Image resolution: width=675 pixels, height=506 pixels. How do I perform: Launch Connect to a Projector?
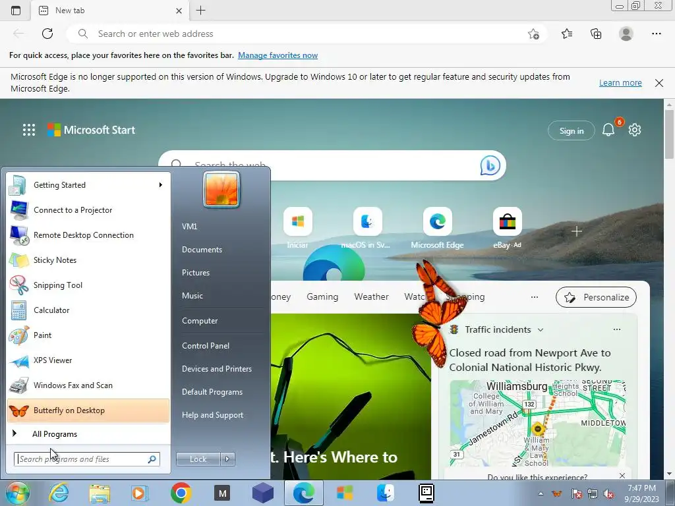click(x=88, y=210)
